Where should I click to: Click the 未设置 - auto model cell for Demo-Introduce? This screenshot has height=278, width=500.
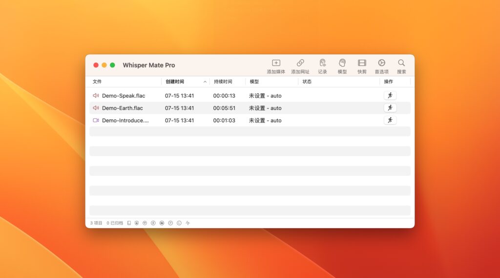pyautogui.click(x=265, y=121)
